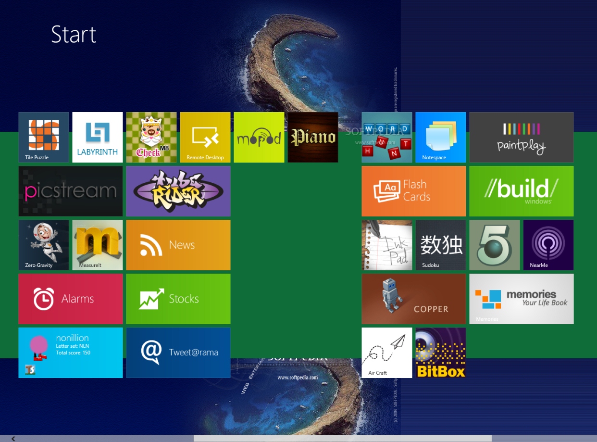The image size is (597, 442).
Task: Launch the Labyrinth game tile
Action: tap(98, 137)
